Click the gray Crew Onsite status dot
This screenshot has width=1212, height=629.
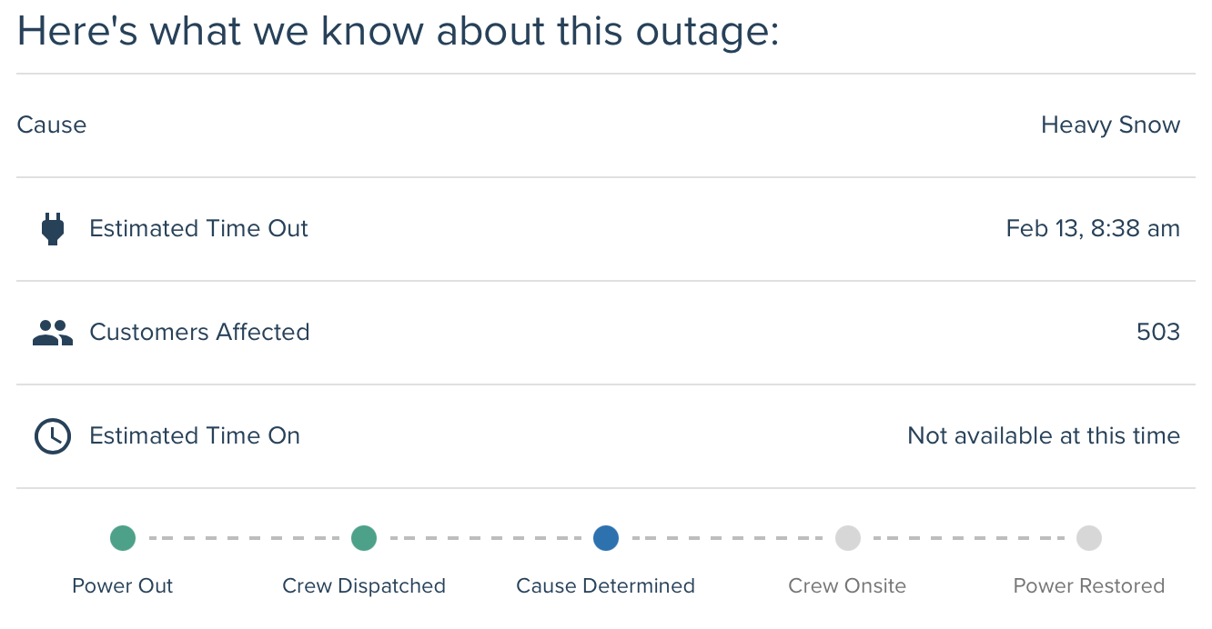848,538
